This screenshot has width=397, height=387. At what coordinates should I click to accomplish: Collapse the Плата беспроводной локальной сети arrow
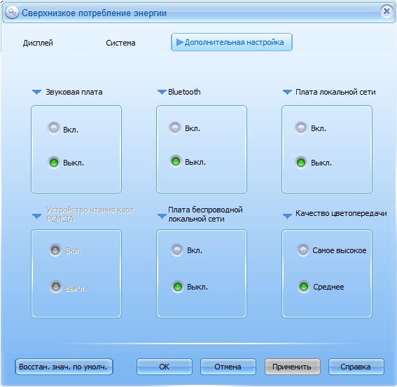[162, 216]
